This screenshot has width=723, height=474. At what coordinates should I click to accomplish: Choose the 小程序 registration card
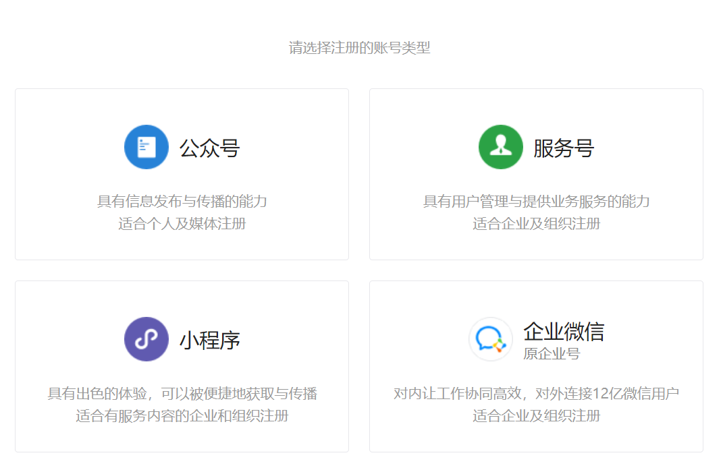point(182,366)
